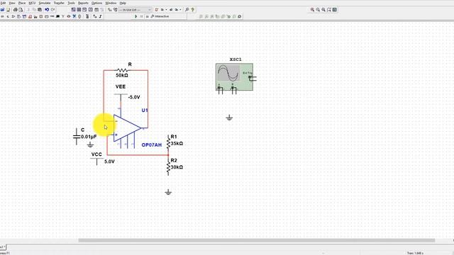The width and height of the screenshot is (454, 255).
Task: Run the simulation with green play button
Action: point(135,16)
